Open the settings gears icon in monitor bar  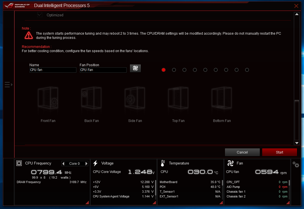(296, 164)
